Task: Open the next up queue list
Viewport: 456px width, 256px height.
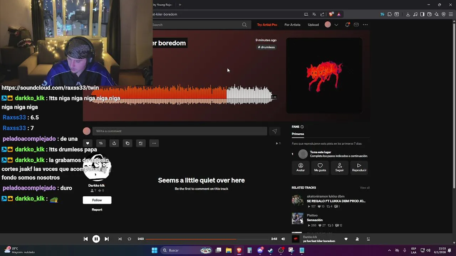Action: pyautogui.click(x=368, y=239)
